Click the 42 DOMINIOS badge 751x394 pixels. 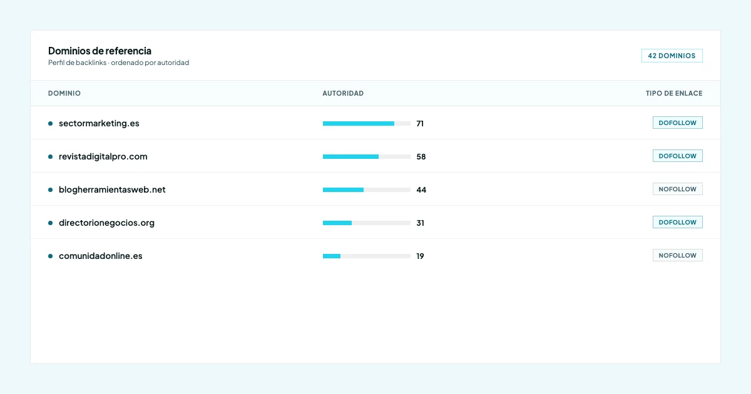[672, 56]
